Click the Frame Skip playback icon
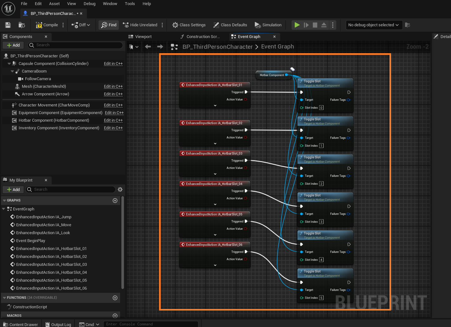Viewport: 451px width, 327px height. (306, 25)
